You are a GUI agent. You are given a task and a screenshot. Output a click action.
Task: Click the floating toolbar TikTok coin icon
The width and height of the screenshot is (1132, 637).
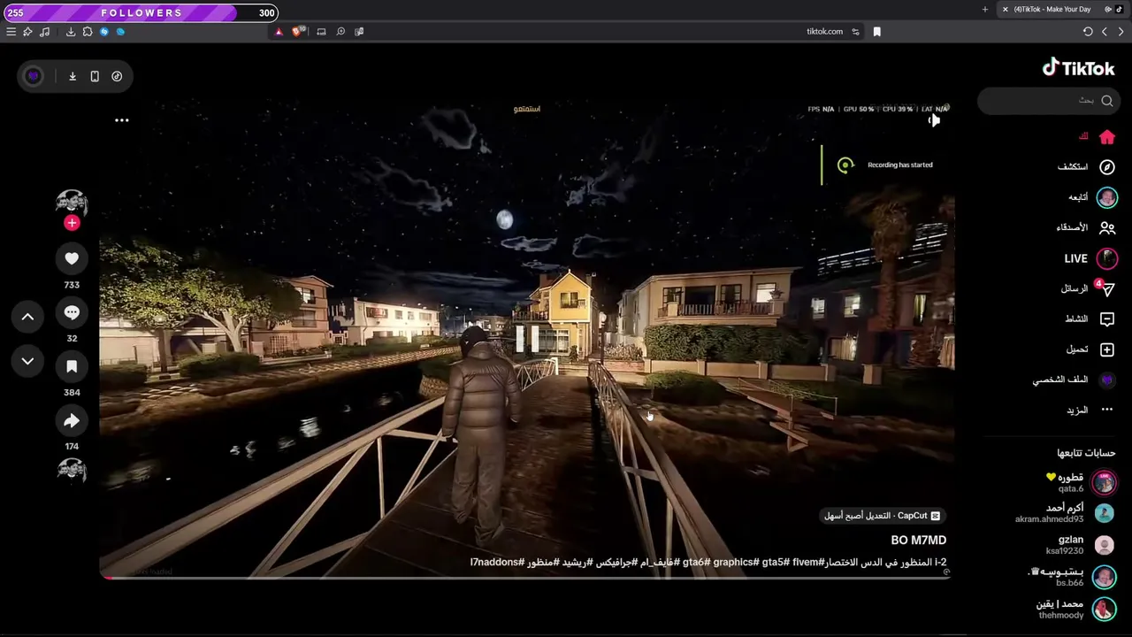coord(117,76)
